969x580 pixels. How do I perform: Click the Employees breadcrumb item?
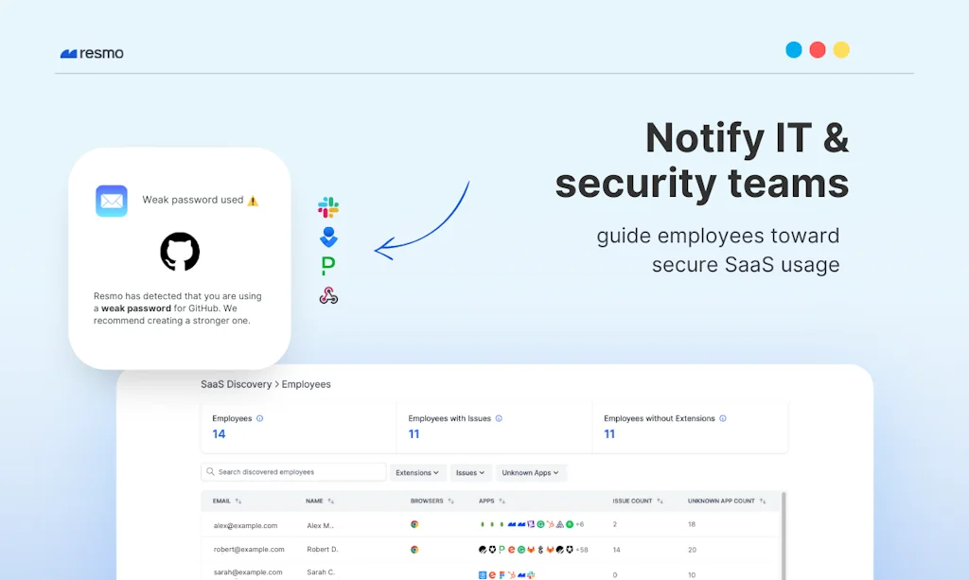[306, 384]
